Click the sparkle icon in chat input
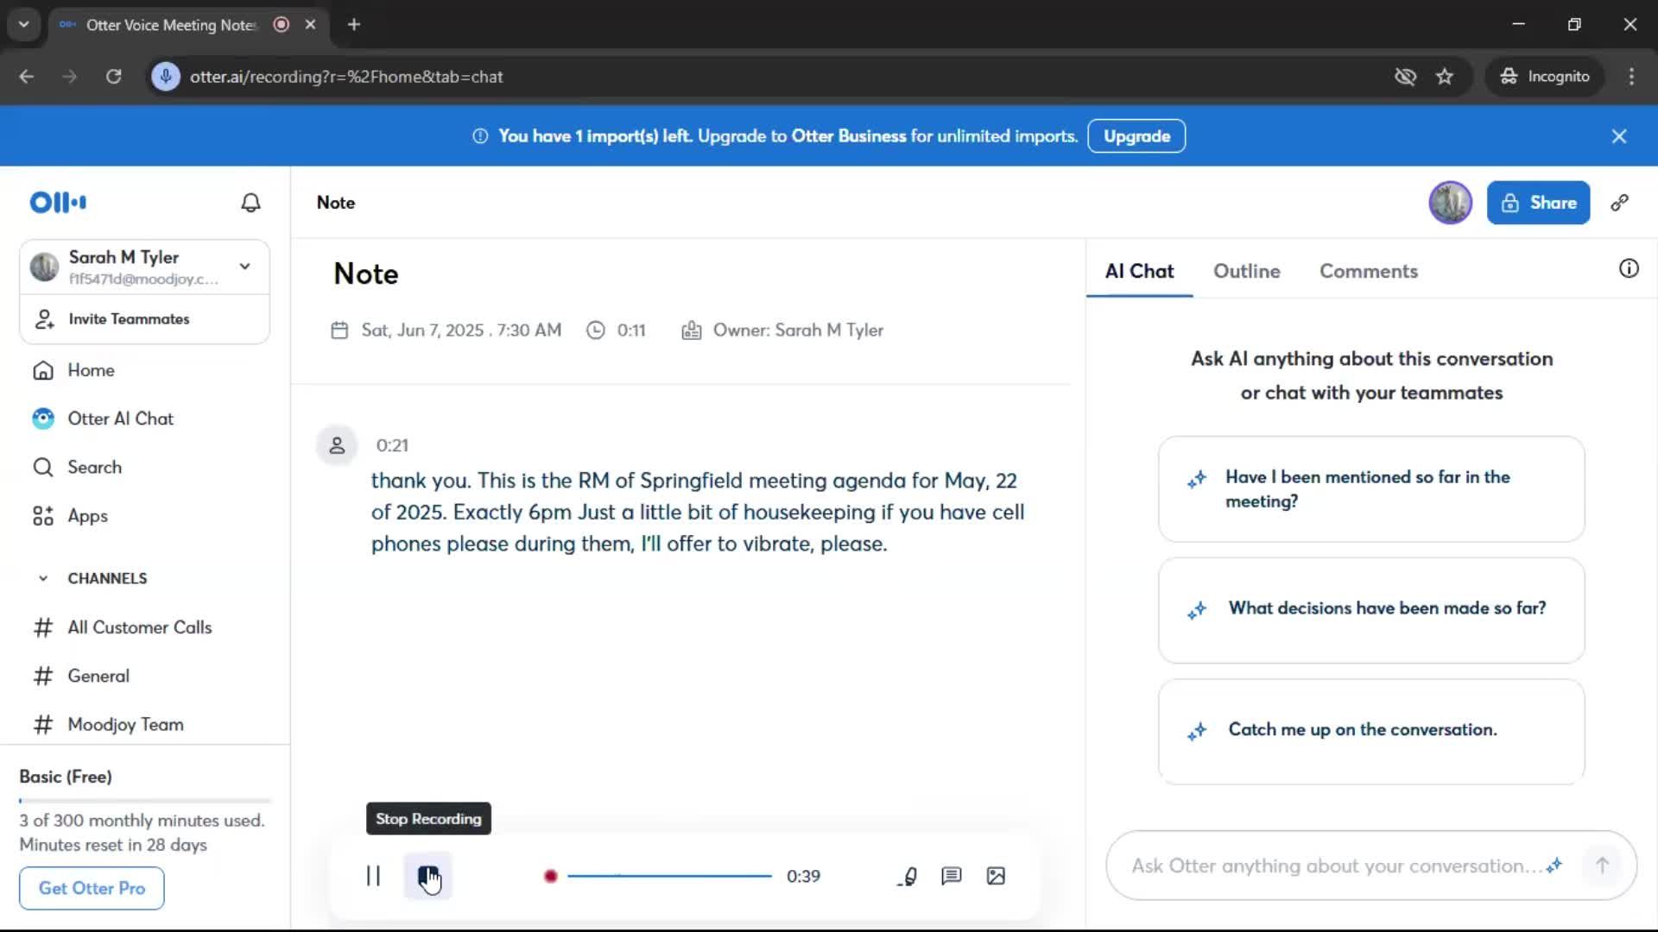The width and height of the screenshot is (1658, 932). coord(1554,866)
